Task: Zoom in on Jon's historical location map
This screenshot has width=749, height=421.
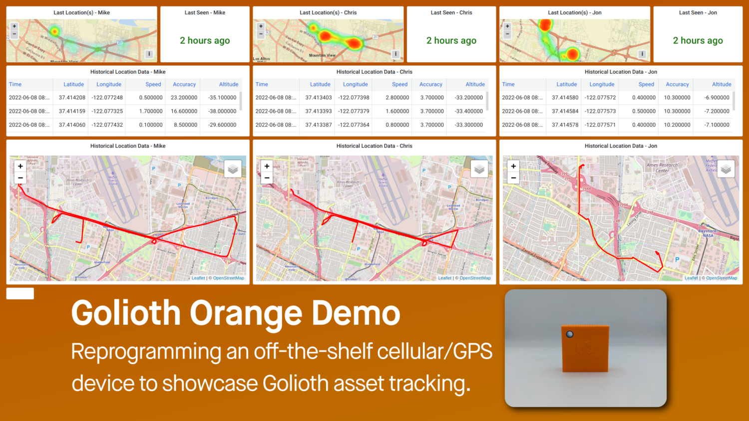Action: coord(513,166)
